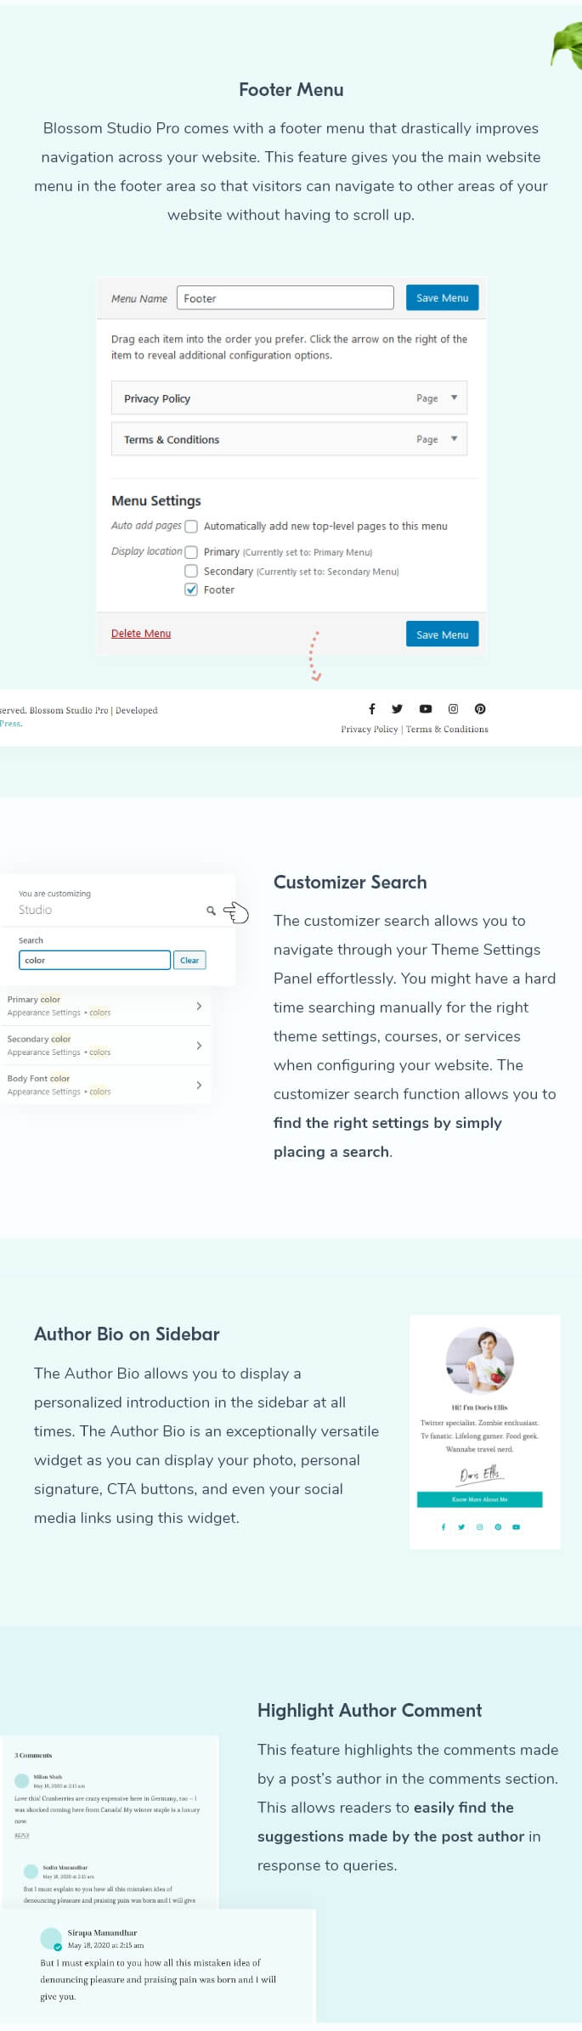Screen dimensions: 582x2031
Task: Click the footer Facebook icon
Action: pos(371,708)
